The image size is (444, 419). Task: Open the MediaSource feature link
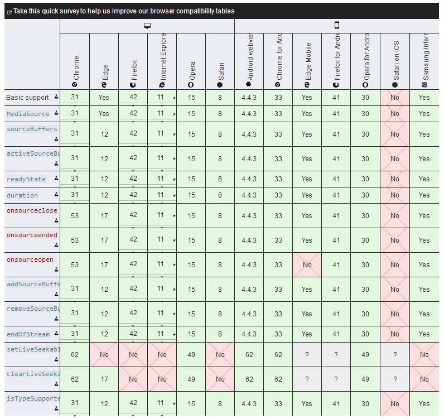28,114
